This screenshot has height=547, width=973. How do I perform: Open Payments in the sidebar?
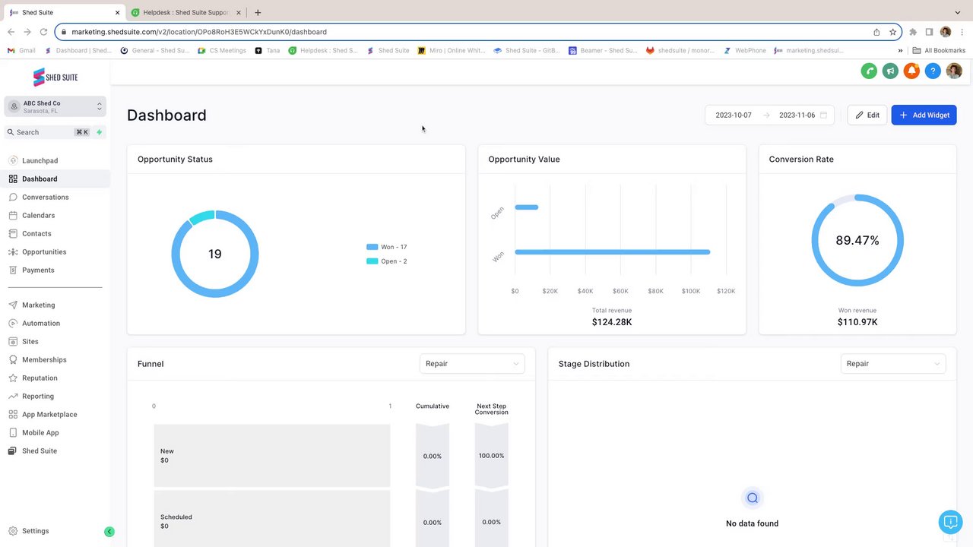point(55,270)
